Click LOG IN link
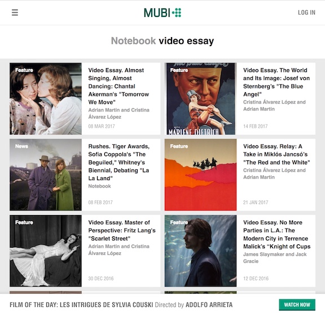This screenshot has height=313, width=325. click(x=306, y=12)
